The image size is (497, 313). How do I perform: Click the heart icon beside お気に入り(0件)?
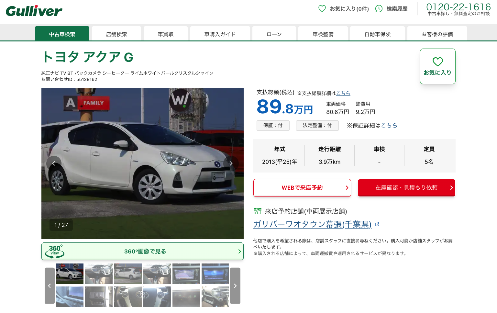point(322,9)
